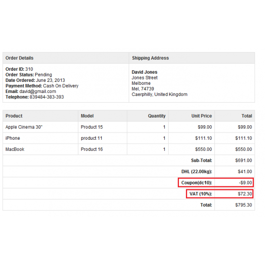
Task: Click Date Ordered June 23, 2013
Action: click(35, 80)
